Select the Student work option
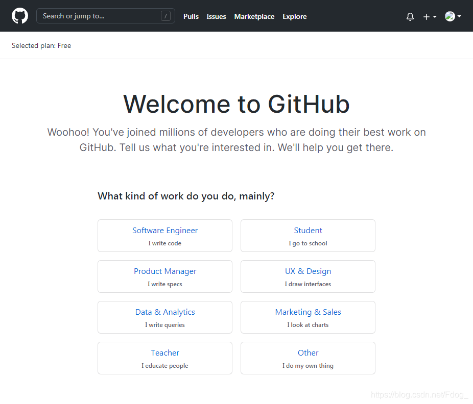 pos(308,236)
